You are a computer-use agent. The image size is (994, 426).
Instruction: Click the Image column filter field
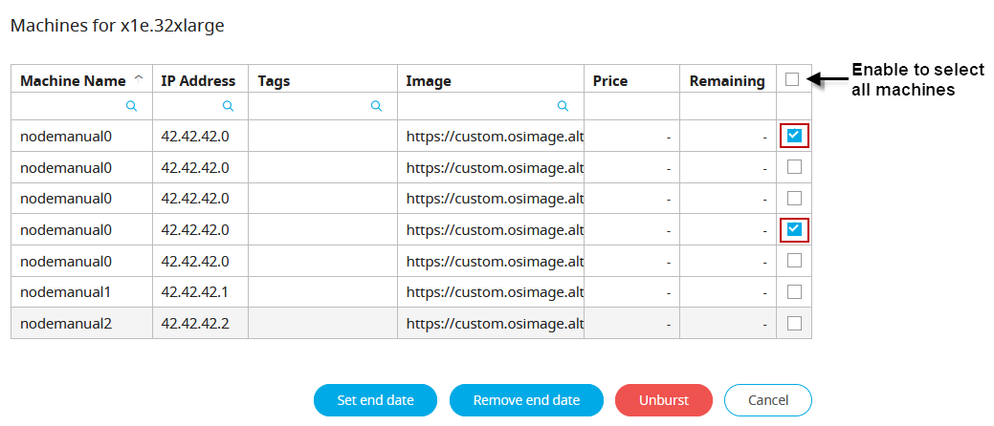(x=478, y=106)
